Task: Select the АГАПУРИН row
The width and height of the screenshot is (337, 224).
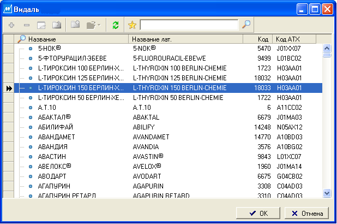Action: (x=168, y=186)
